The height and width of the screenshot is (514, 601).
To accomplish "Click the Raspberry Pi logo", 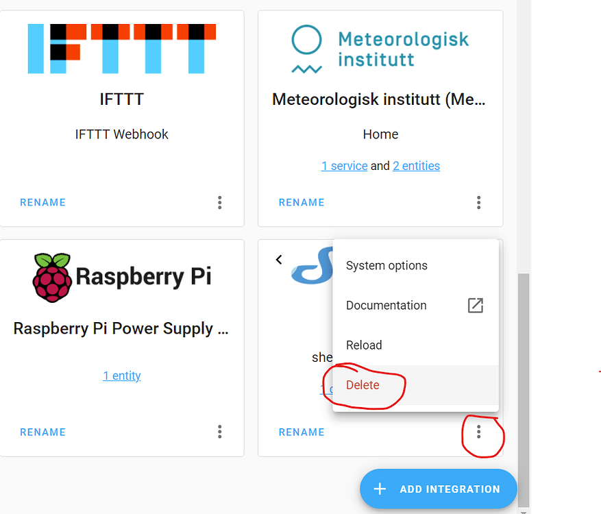I will (x=122, y=278).
